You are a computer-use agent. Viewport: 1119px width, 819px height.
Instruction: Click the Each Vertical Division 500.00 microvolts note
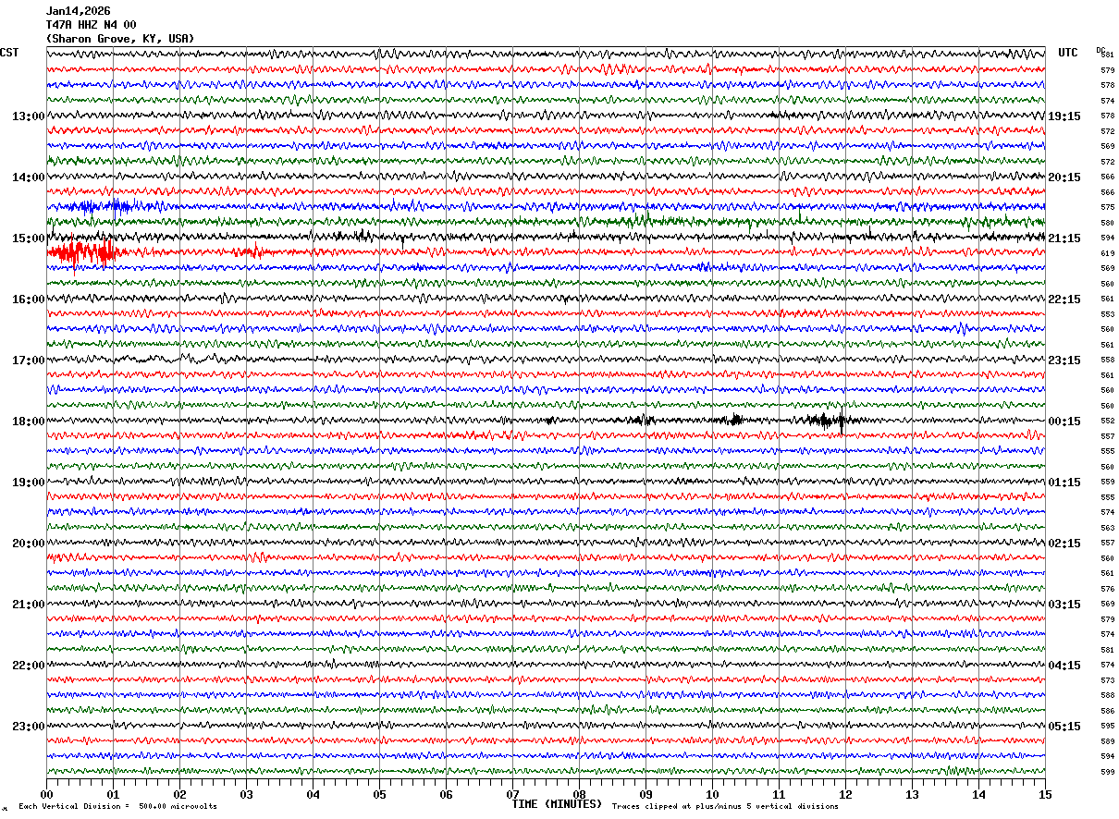[x=117, y=806]
